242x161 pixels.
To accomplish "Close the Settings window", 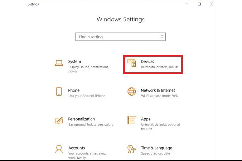I will click(212, 4).
